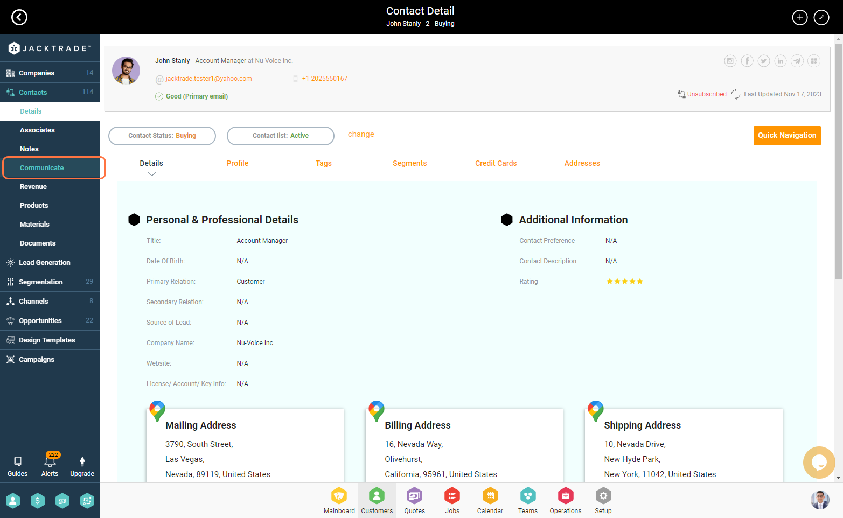Click the Billing Address map pin
Image resolution: width=843 pixels, height=518 pixels.
(x=377, y=411)
